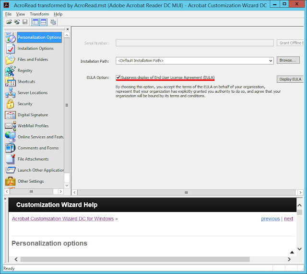The height and width of the screenshot is (274, 307).
Task: Follow the previous help link
Action: 271,219
